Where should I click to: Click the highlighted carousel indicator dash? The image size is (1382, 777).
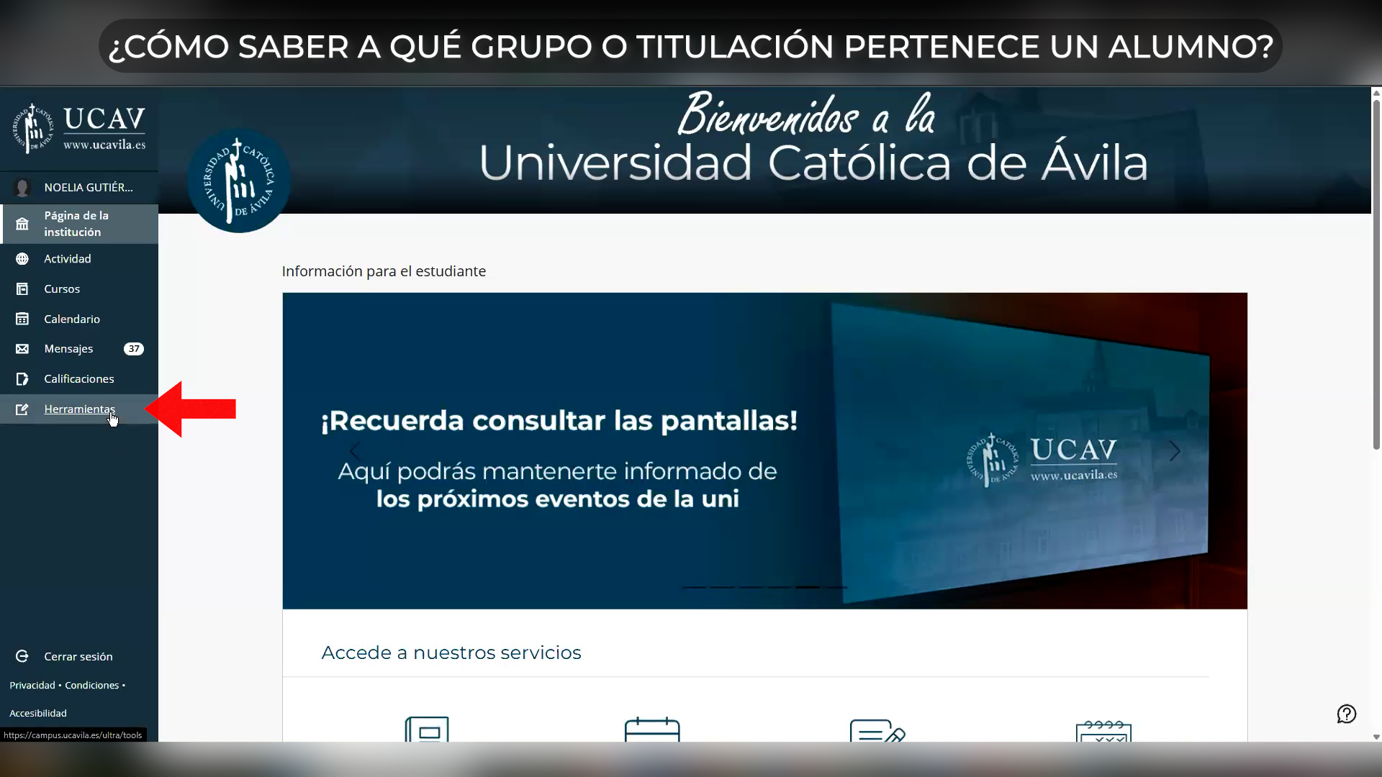(808, 587)
